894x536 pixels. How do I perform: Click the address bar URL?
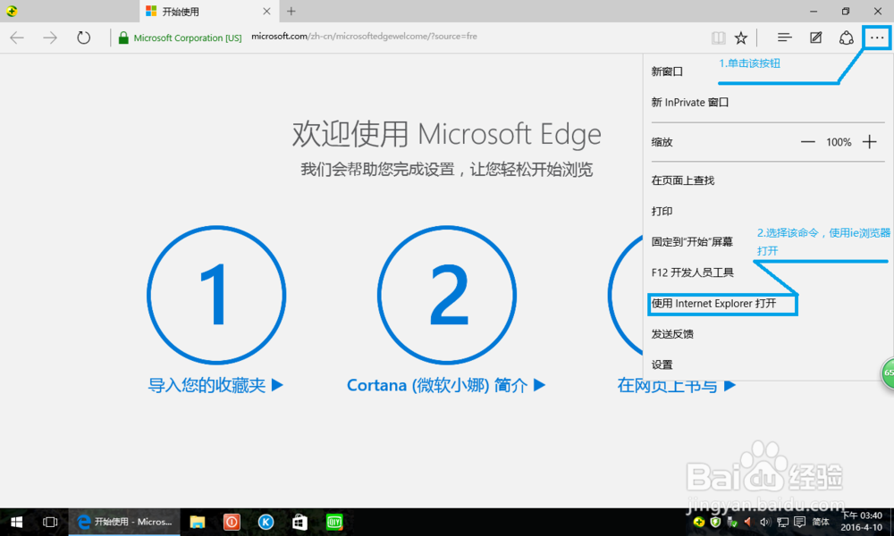pyautogui.click(x=365, y=37)
